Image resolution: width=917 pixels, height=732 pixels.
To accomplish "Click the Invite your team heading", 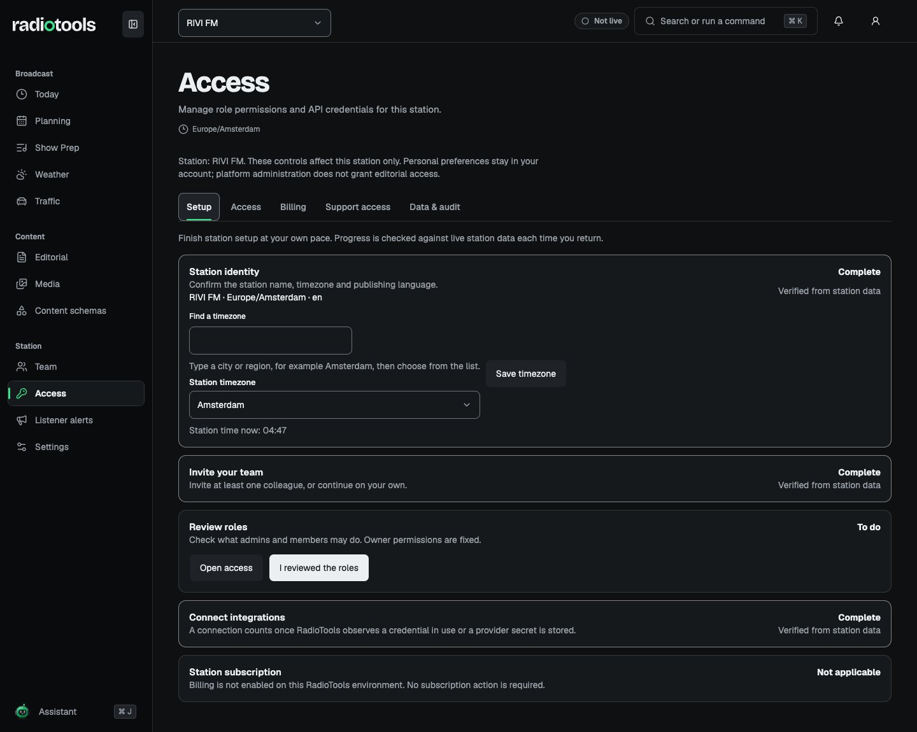I will pyautogui.click(x=226, y=472).
